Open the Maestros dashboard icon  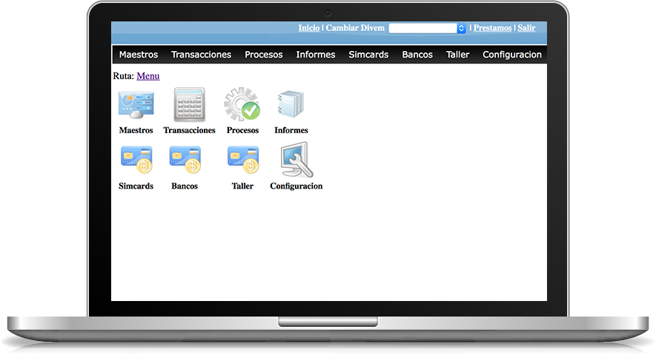tap(136, 105)
